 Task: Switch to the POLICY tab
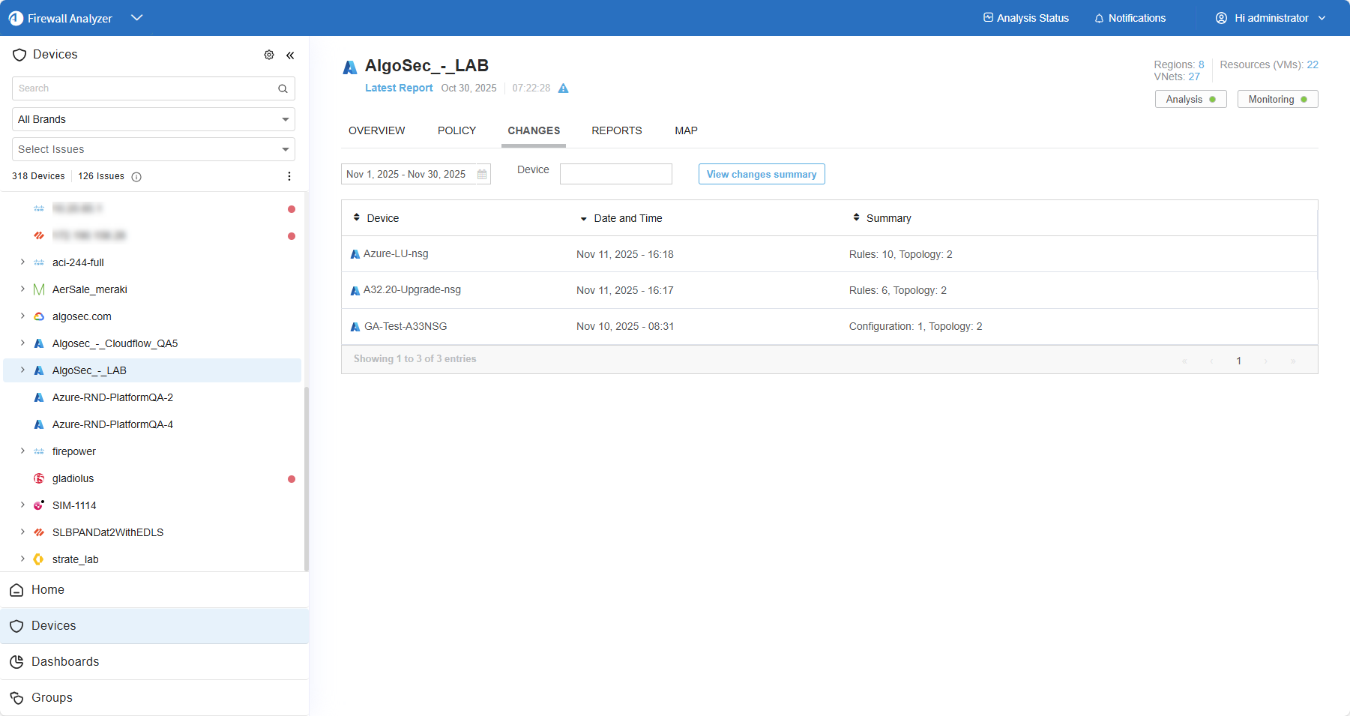pyautogui.click(x=456, y=130)
